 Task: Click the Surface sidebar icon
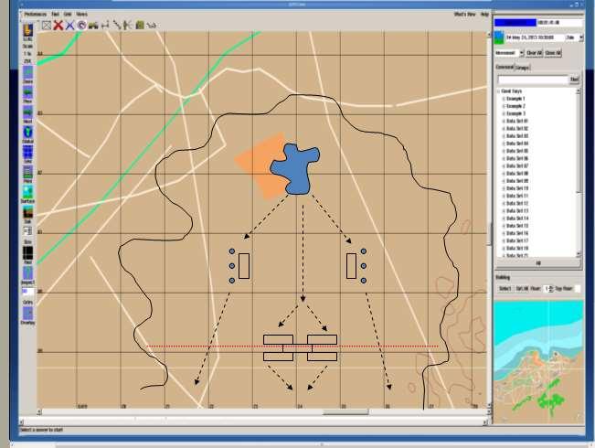click(x=27, y=192)
